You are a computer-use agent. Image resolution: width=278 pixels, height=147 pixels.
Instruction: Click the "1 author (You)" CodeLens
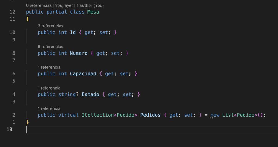pyautogui.click(x=90, y=5)
